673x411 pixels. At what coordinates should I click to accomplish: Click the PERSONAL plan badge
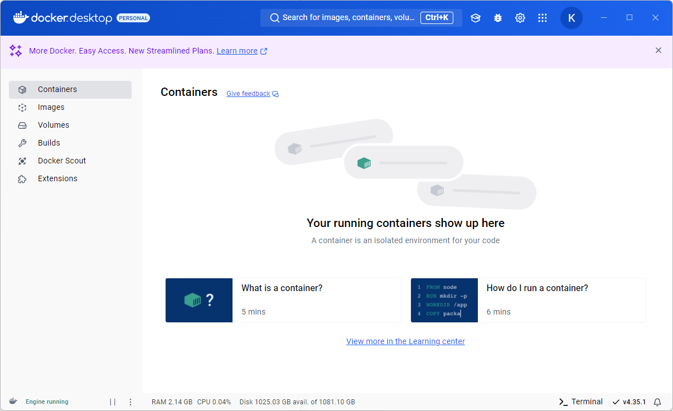[x=133, y=18]
